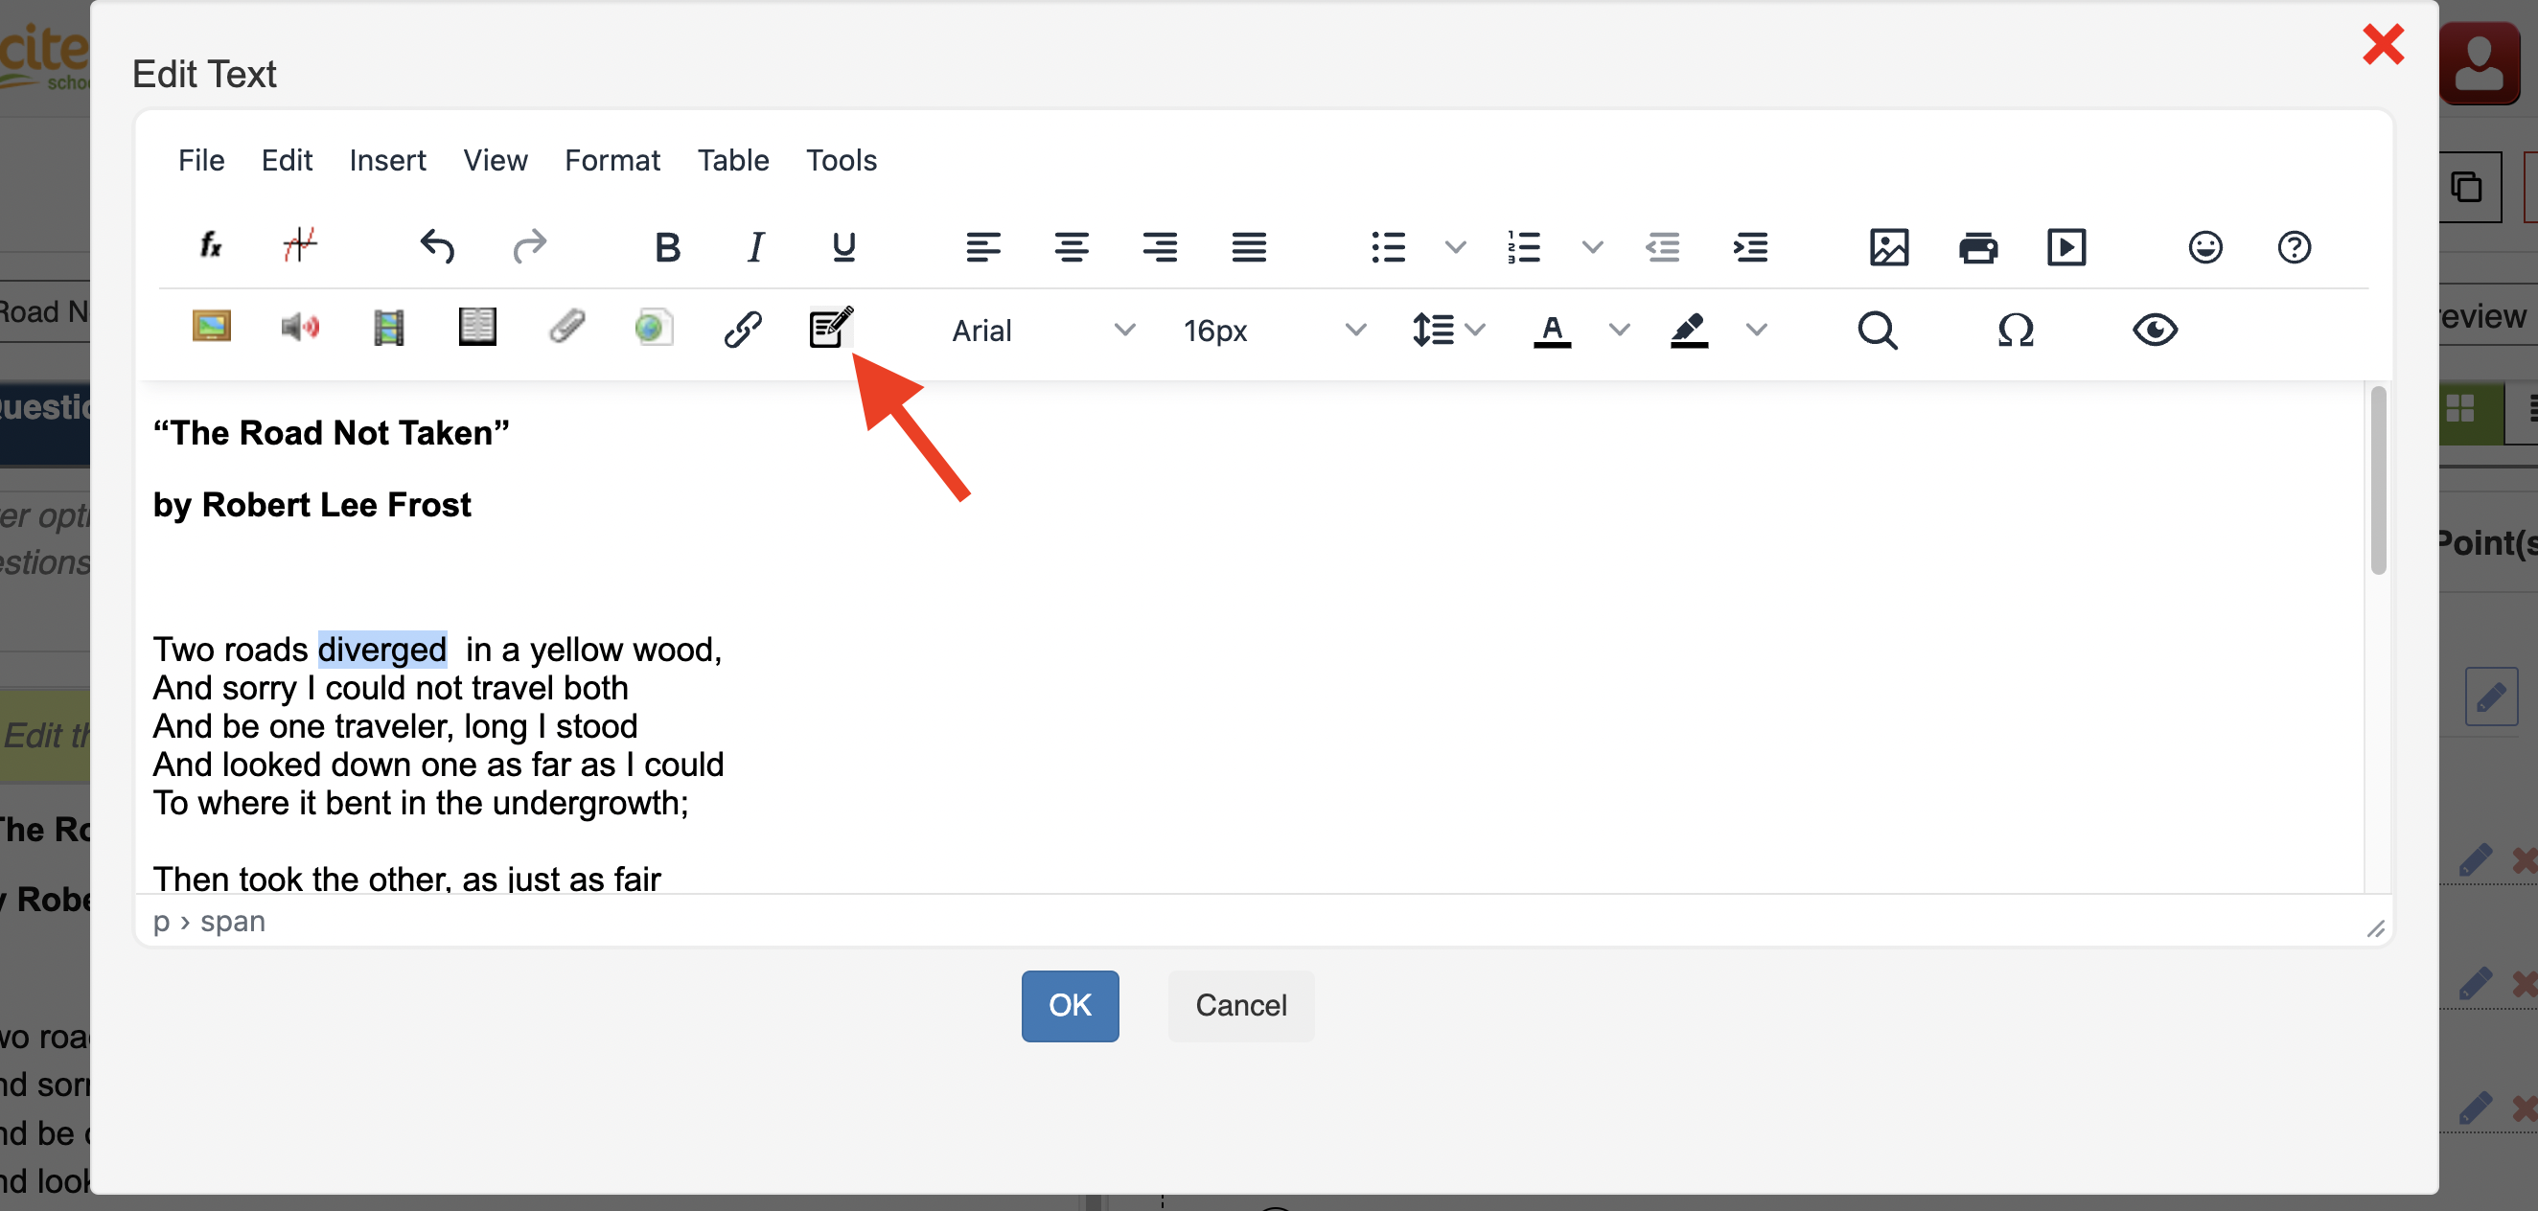Open the math formula (fx) editor
The height and width of the screenshot is (1211, 2538).
211,246
